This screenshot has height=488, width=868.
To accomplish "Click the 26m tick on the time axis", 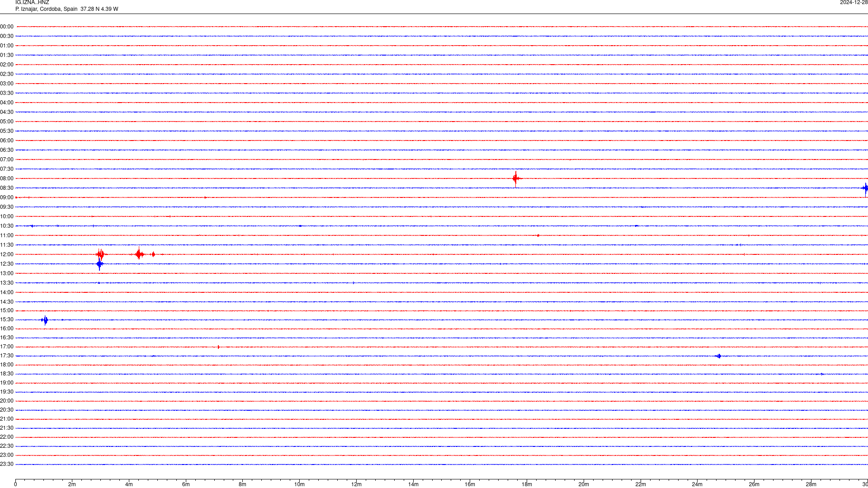I will [754, 484].
